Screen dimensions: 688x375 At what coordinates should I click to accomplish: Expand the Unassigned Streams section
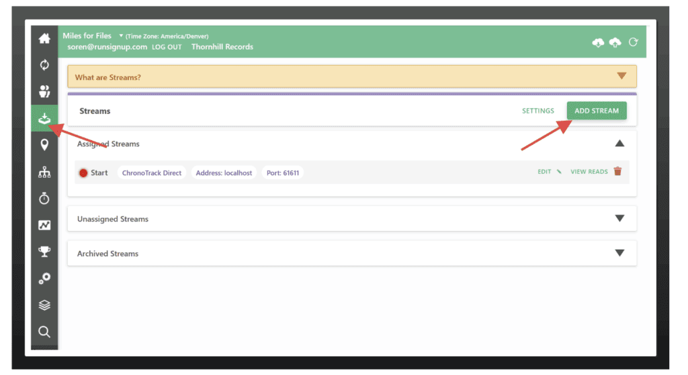(x=619, y=219)
